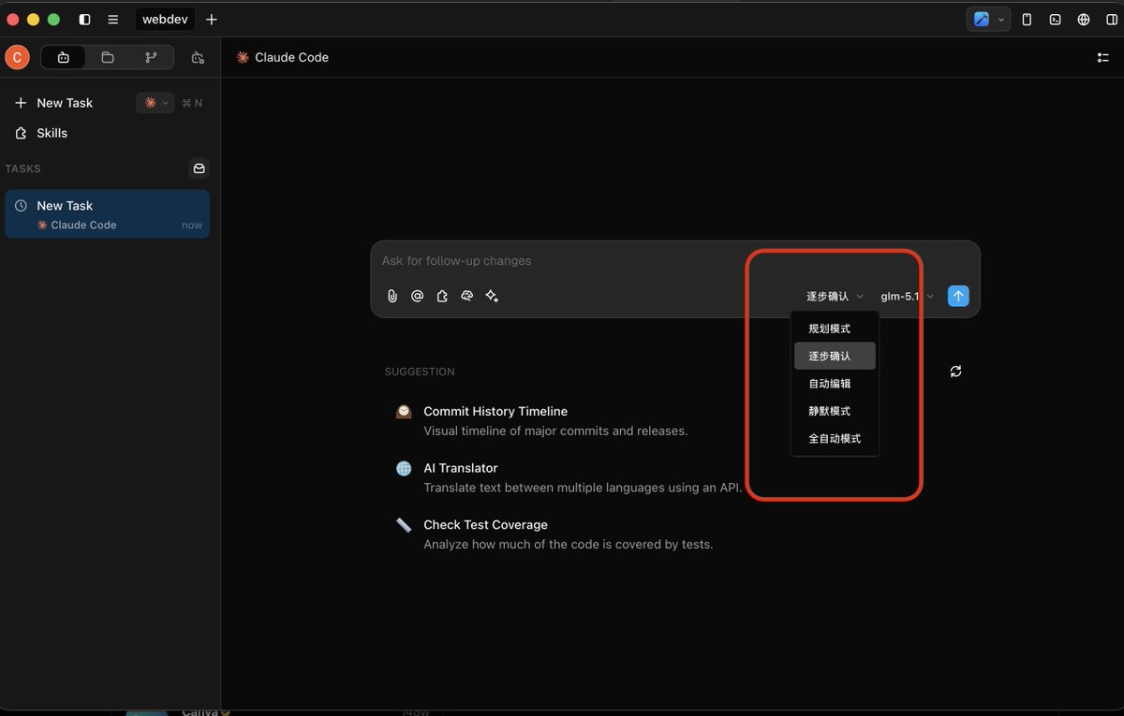Insert a mention with the @ icon

[x=417, y=296]
